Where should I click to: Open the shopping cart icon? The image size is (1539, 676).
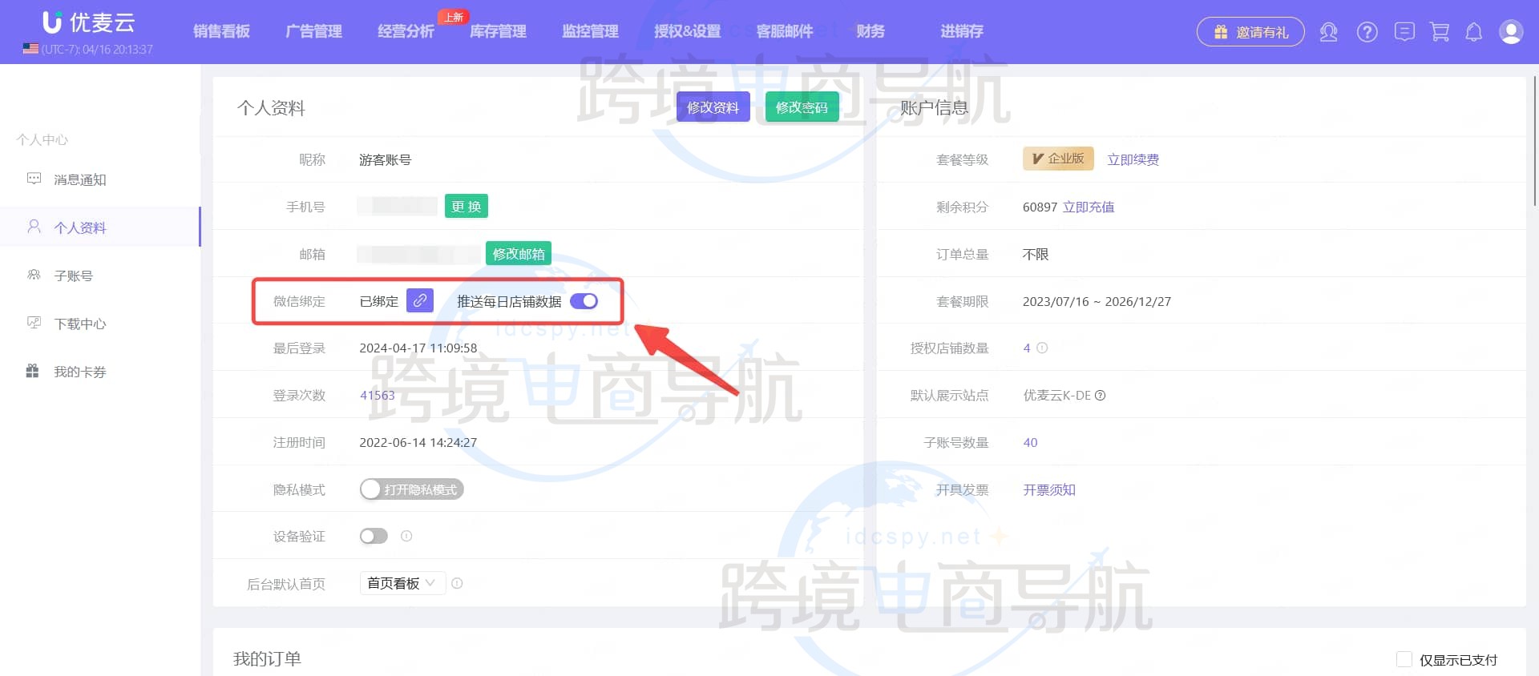1440,32
